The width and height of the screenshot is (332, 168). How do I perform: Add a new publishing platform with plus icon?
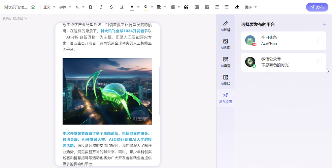[x=324, y=24]
